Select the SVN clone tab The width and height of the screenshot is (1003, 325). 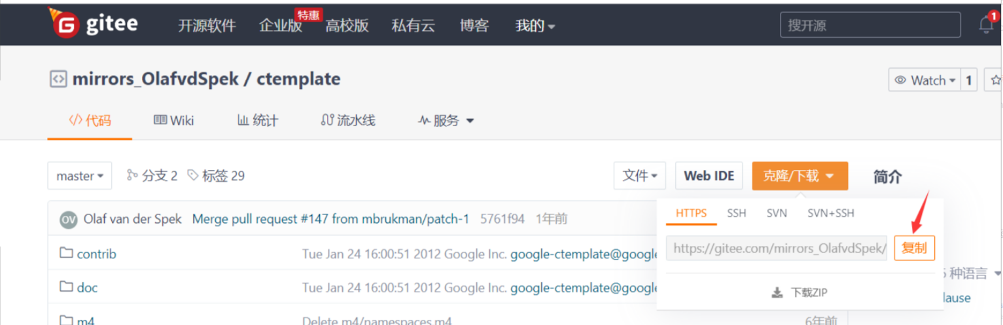tap(777, 213)
